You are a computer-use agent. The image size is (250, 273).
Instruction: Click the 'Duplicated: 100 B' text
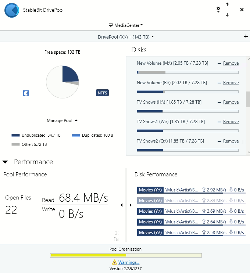(97, 135)
